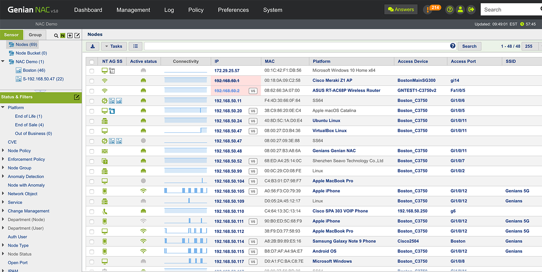Click the edit pencil icon next to plus
This screenshot has width=542, height=272.
[76, 36]
